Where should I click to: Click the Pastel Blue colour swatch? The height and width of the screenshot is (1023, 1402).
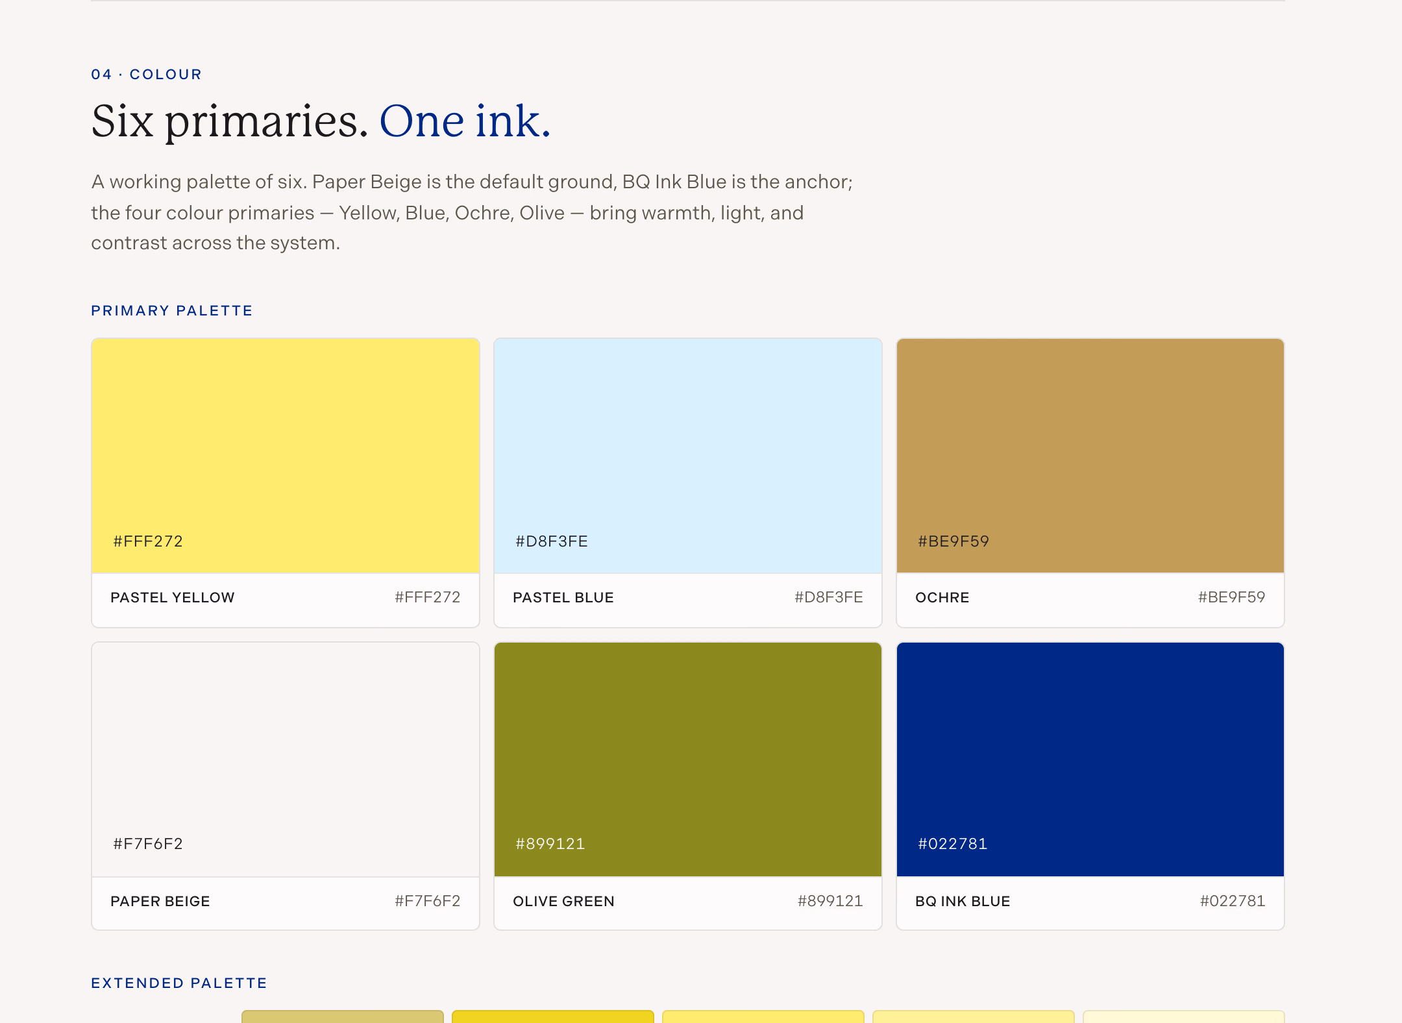coord(688,455)
